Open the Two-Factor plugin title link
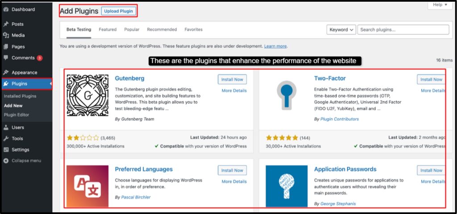 coord(330,78)
